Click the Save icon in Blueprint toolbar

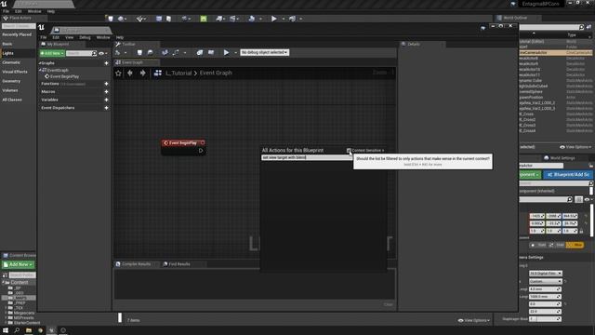139,52
